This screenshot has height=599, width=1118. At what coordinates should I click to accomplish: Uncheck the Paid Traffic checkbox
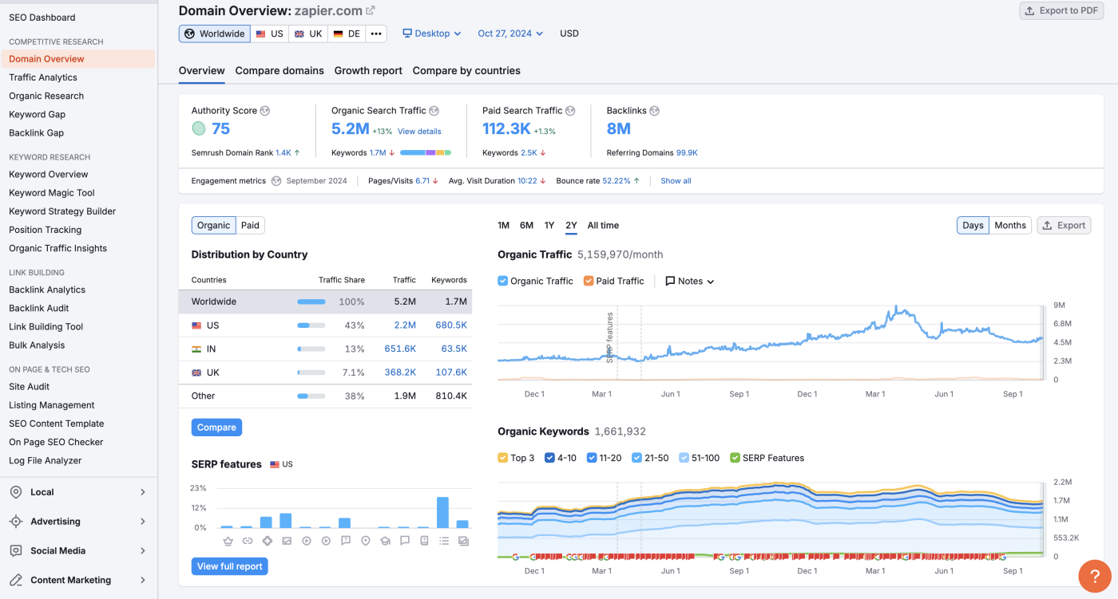589,281
